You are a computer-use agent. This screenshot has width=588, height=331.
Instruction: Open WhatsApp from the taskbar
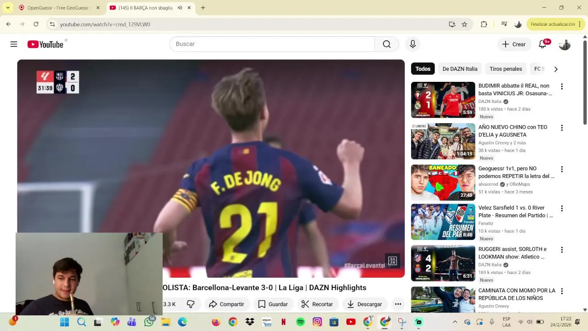[x=148, y=322]
